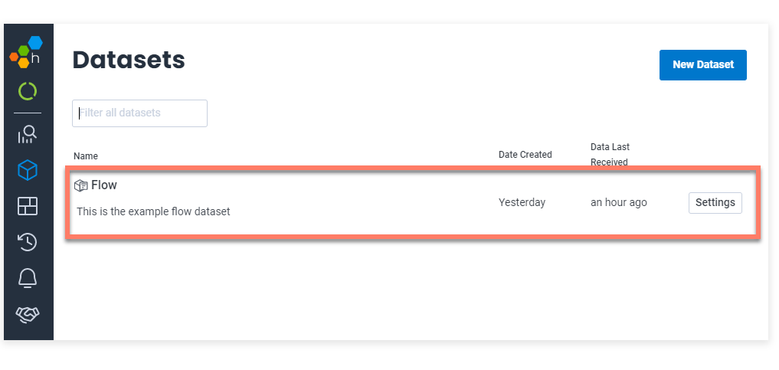The width and height of the screenshot is (779, 370).
Task: Open the Flow dataset name link
Action: 104,185
